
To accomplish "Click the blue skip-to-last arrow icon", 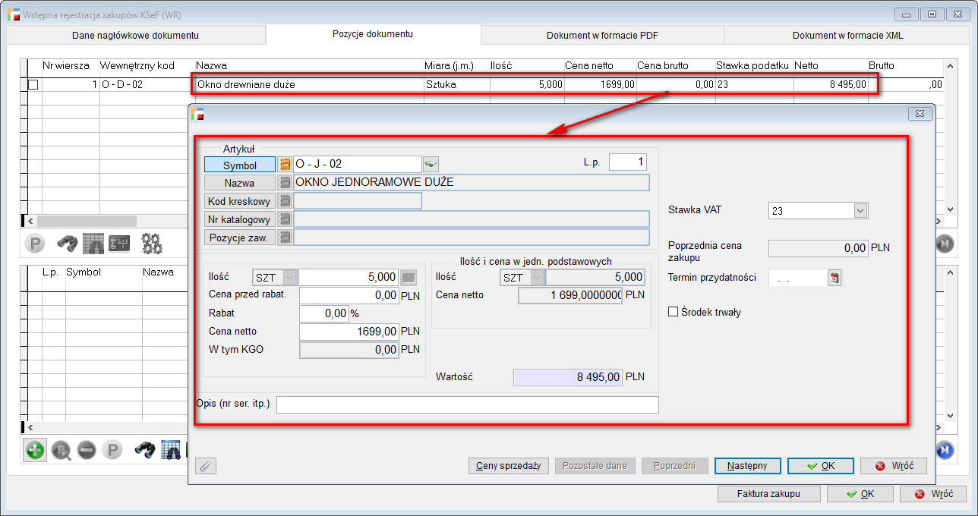I will pos(944,451).
